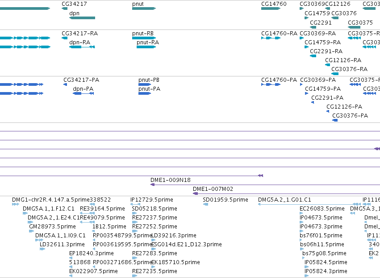The height and width of the screenshot is (278, 380).
Task: Select the CG34217 gene label
Action: click(74, 4)
